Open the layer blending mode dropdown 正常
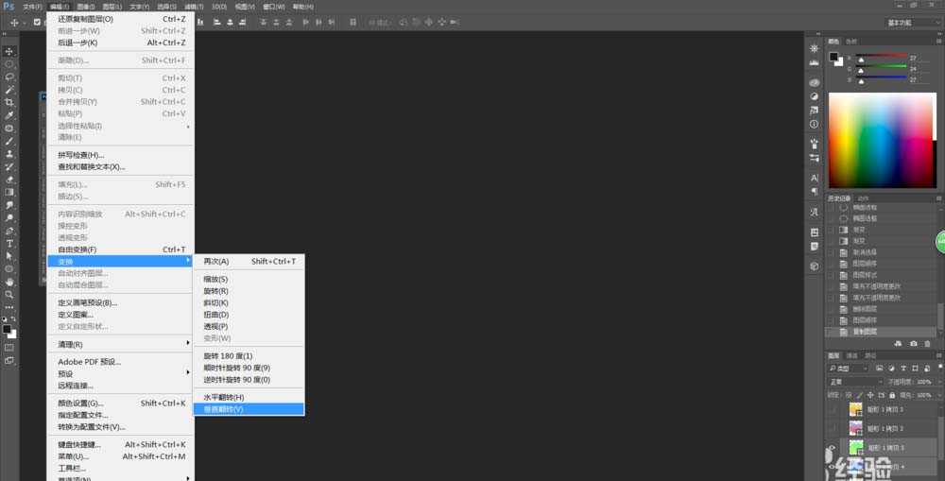945x481 pixels. pyautogui.click(x=855, y=381)
